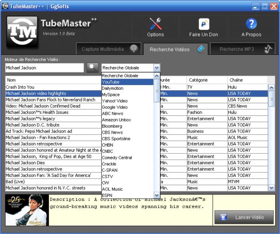
Task: Select row "Michael Jackson video highlights"
Action: click(x=137, y=93)
